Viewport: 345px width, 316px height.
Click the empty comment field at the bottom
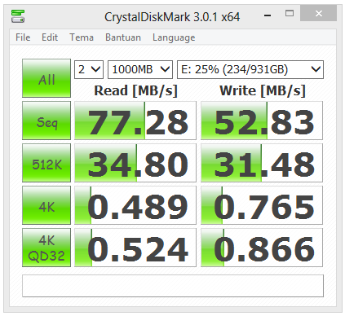[173, 286]
